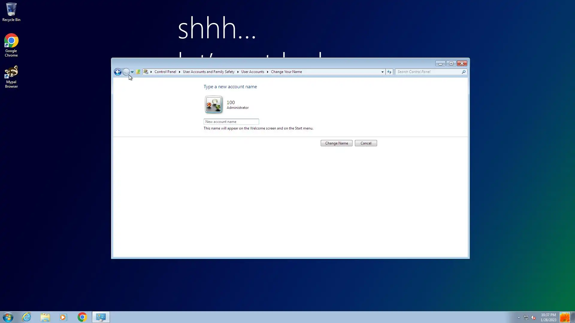The image size is (575, 323).
Task: Click the User Accounts breadcrumb
Action: [252, 72]
